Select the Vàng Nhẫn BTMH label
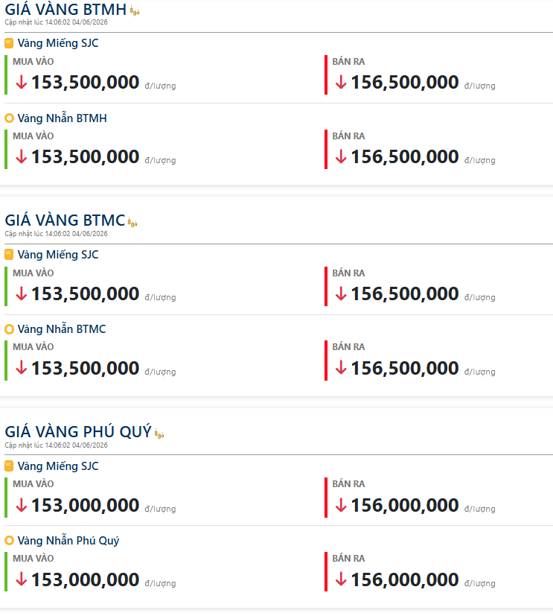This screenshot has width=553, height=616. pos(62,118)
